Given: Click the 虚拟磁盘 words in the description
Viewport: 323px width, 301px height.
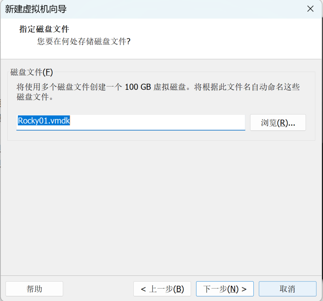Looking at the screenshot, I should (x=170, y=87).
